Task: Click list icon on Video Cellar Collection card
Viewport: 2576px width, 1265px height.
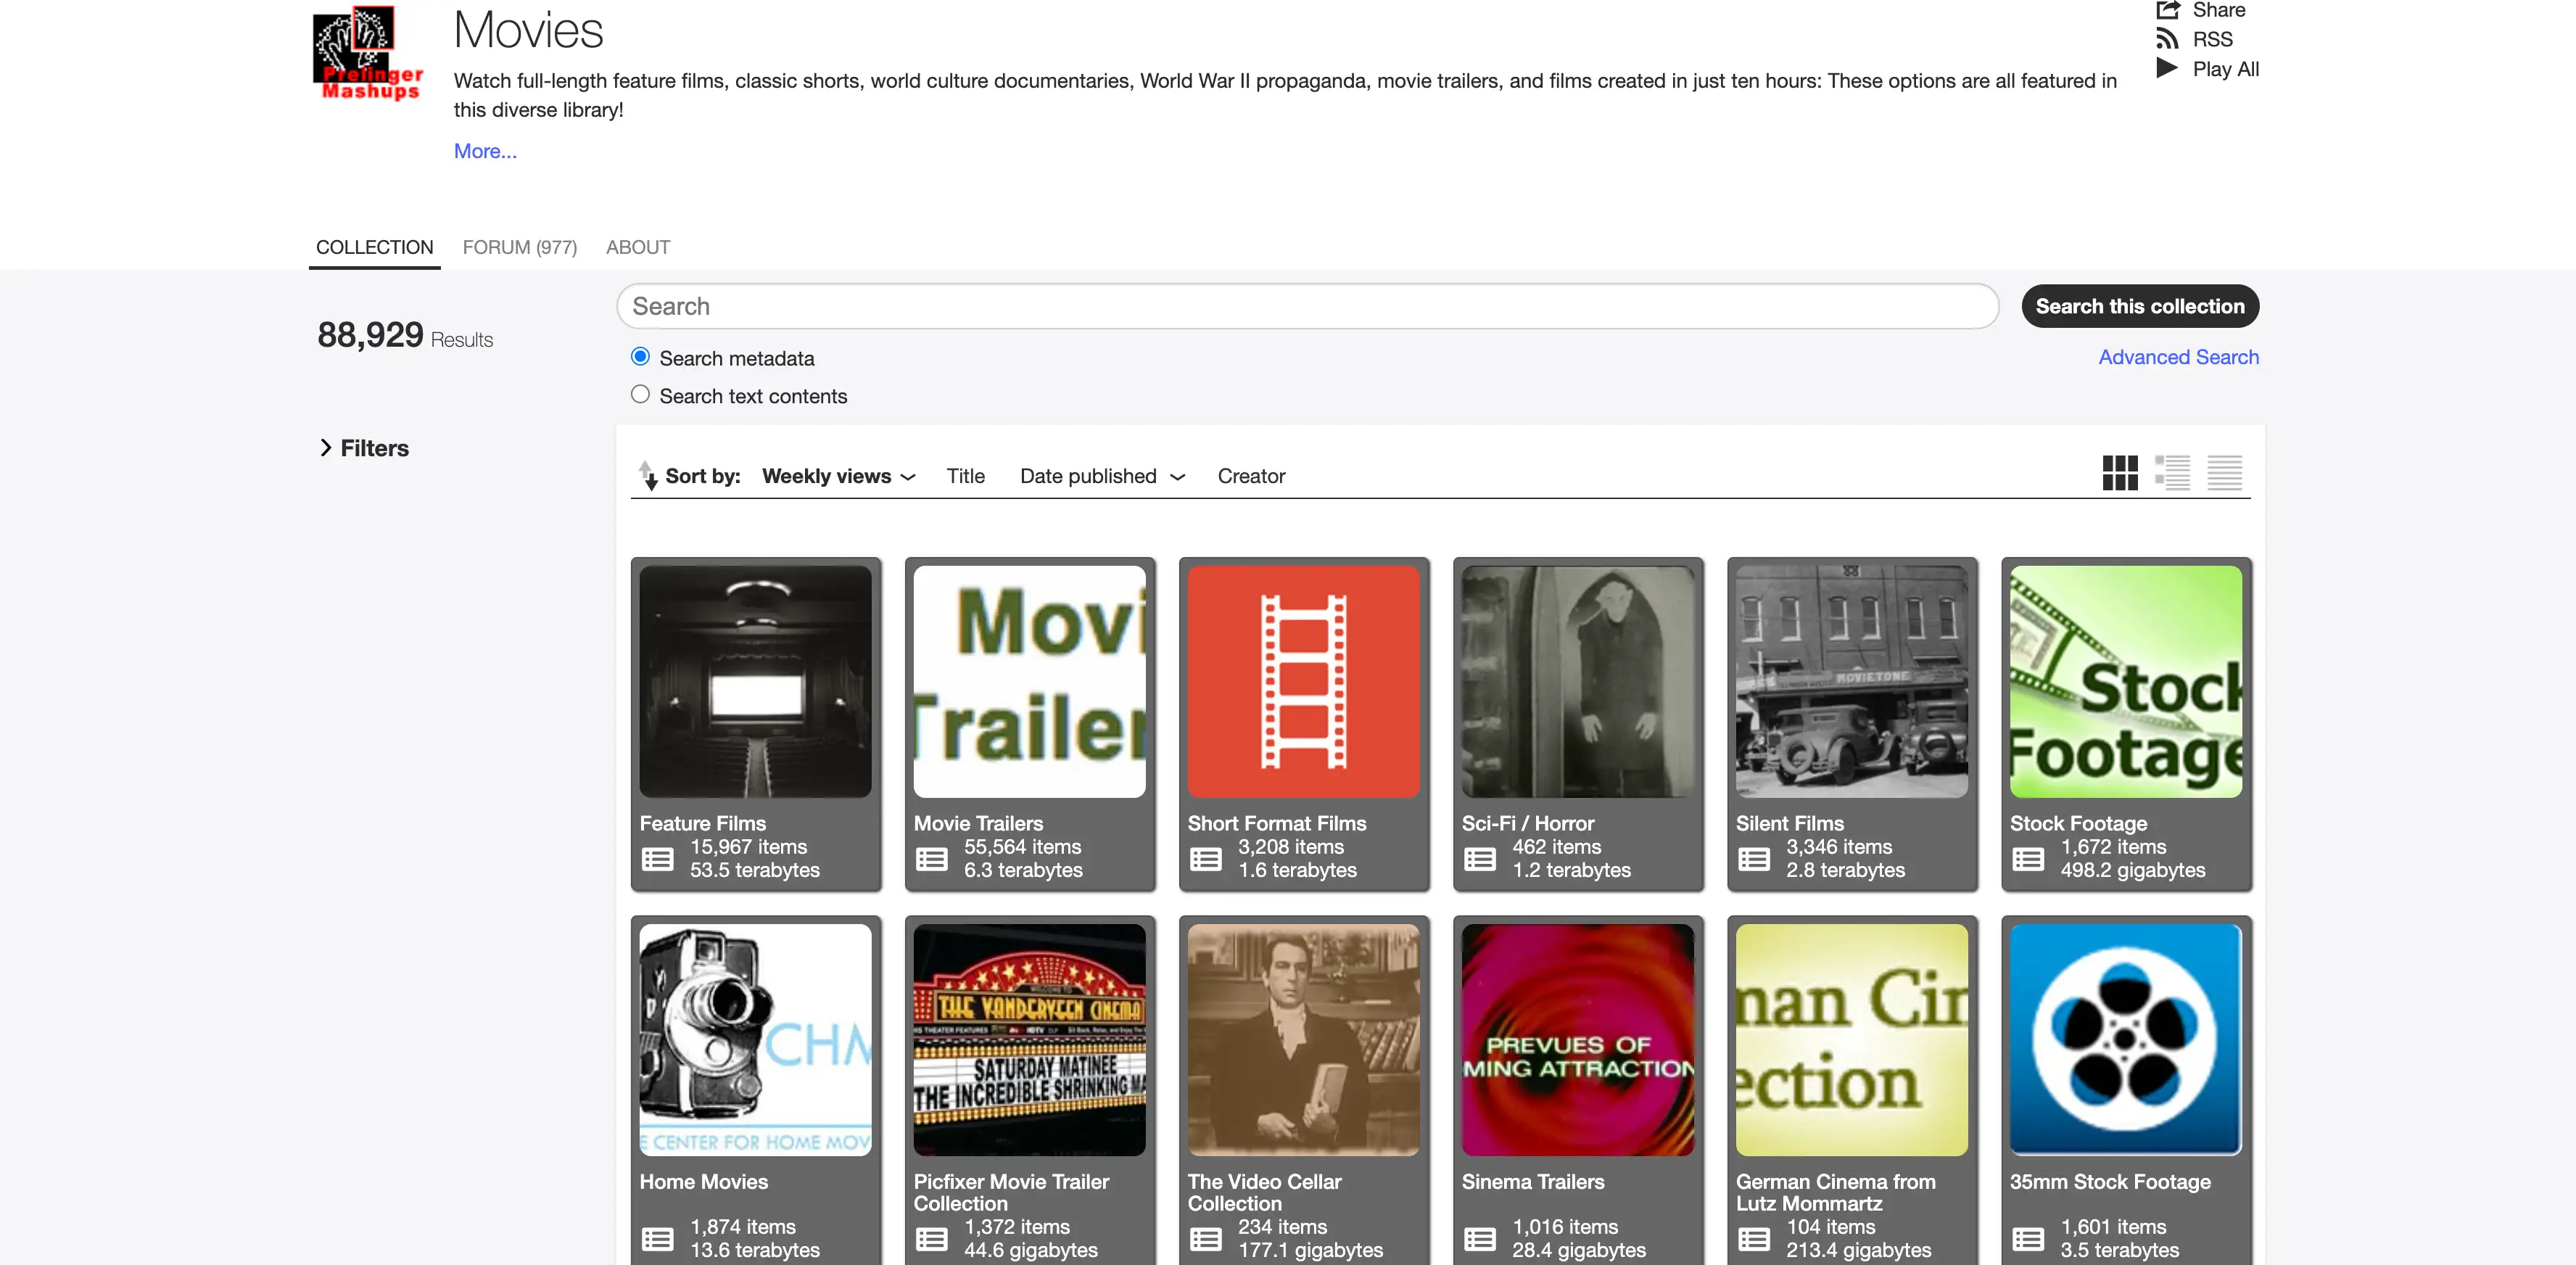Action: (1205, 1239)
